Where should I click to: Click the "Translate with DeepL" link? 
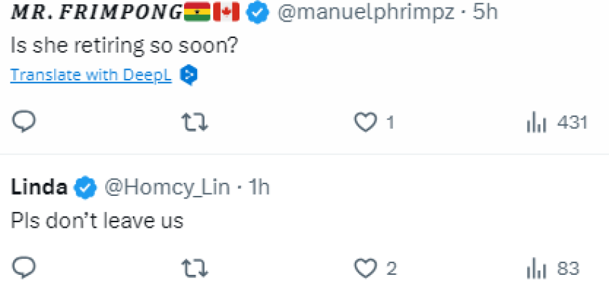click(x=91, y=75)
